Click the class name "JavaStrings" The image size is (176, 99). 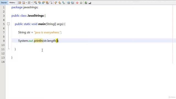pos(35,16)
